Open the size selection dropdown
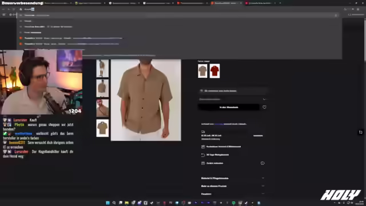This screenshot has height=206, width=366. tap(233, 99)
